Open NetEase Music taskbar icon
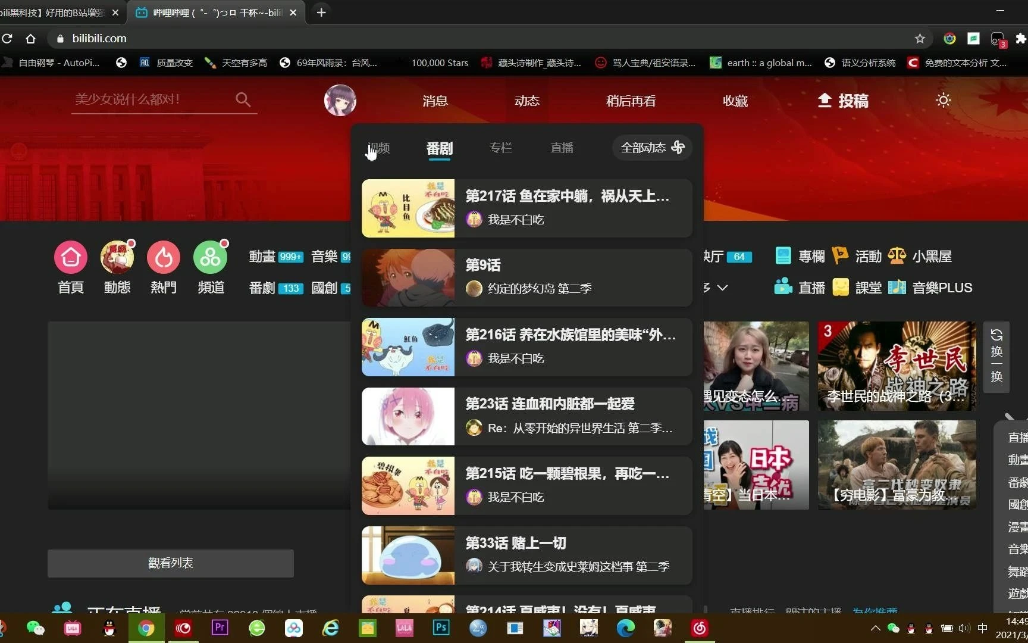The height and width of the screenshot is (643, 1028). pos(700,628)
